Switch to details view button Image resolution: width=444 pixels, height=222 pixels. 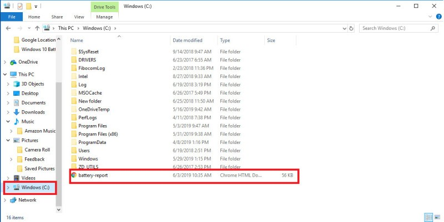[428, 217]
